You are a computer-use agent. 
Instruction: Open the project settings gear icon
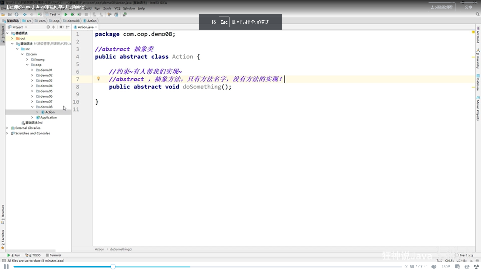coord(61,27)
